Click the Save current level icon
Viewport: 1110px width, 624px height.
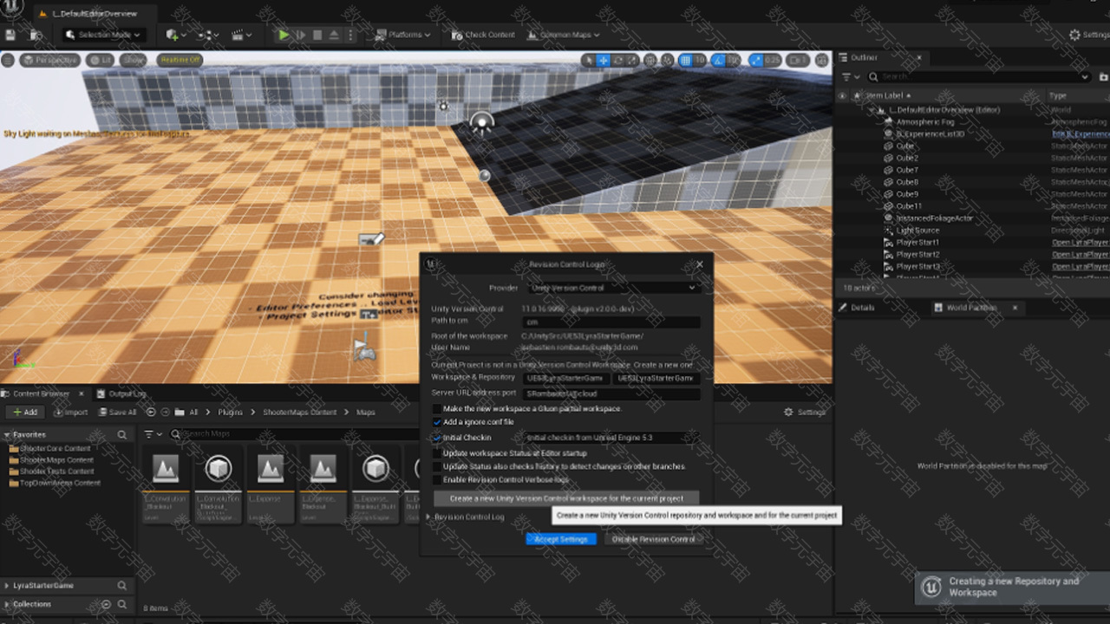click(10, 35)
